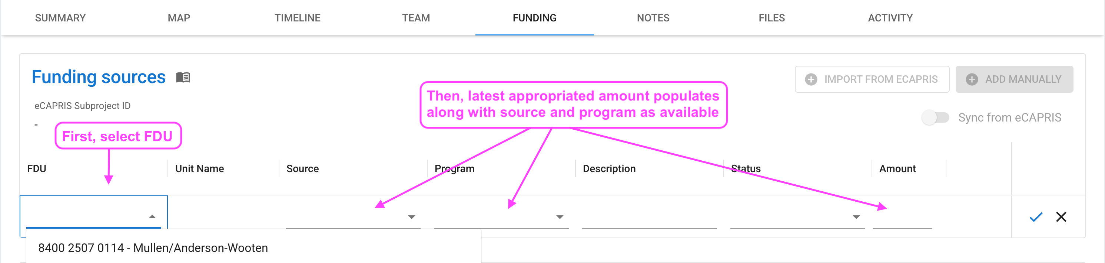
Task: Open the Source dropdown
Action: click(411, 217)
